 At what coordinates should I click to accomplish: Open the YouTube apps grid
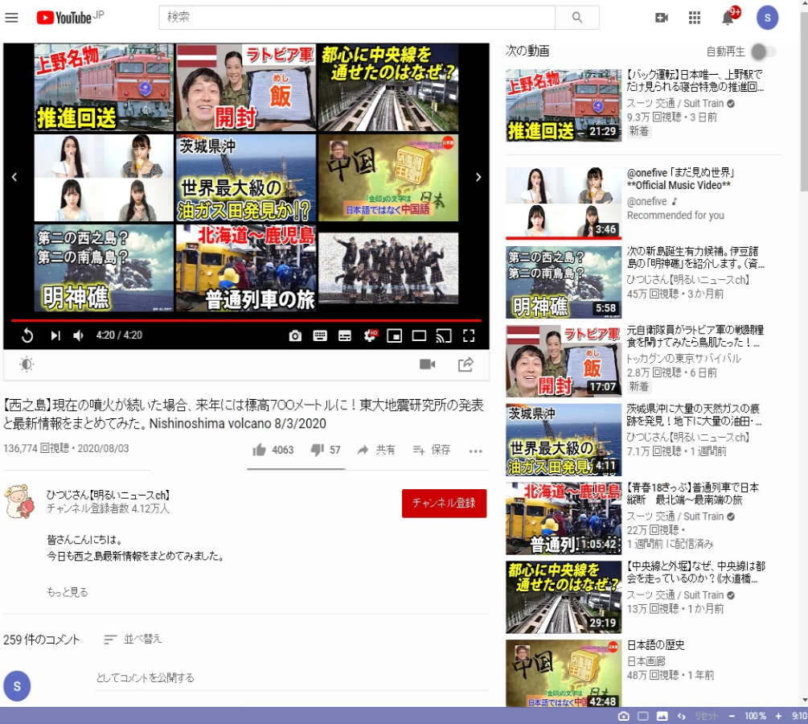point(695,18)
